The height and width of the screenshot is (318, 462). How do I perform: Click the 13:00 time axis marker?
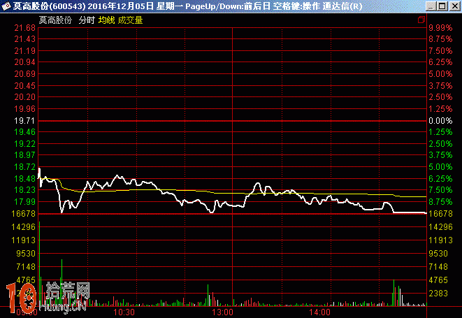222,312
